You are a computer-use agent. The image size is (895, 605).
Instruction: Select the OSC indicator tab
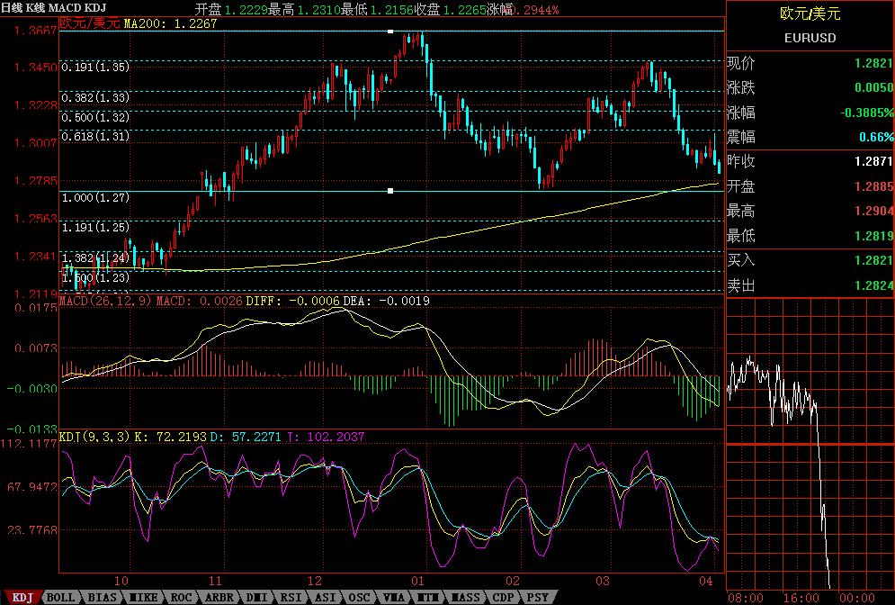pos(358,597)
